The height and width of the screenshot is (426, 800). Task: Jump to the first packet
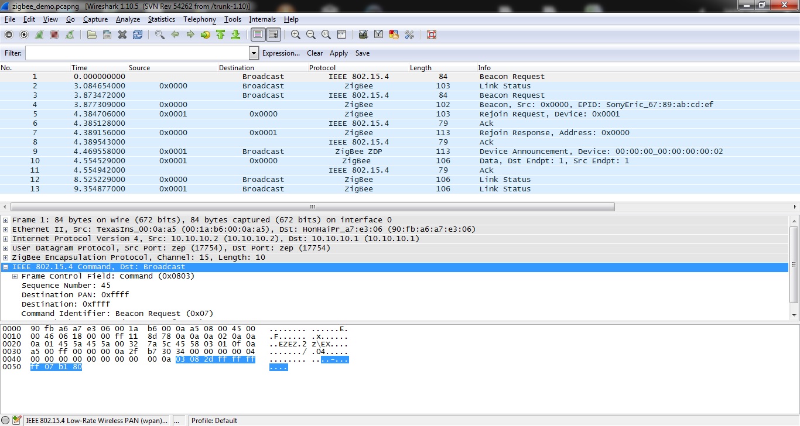[x=221, y=35]
